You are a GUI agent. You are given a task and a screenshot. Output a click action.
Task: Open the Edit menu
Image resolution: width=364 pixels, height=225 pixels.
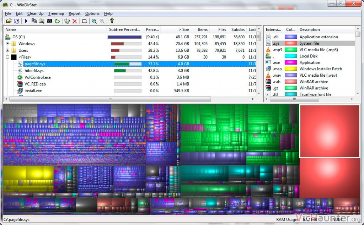click(19, 13)
